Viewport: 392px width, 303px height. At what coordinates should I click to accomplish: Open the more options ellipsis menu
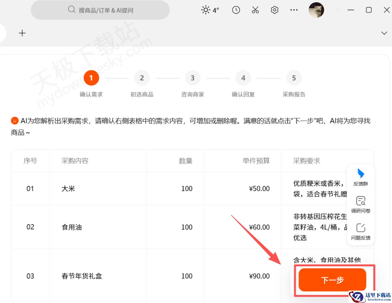pyautogui.click(x=294, y=10)
